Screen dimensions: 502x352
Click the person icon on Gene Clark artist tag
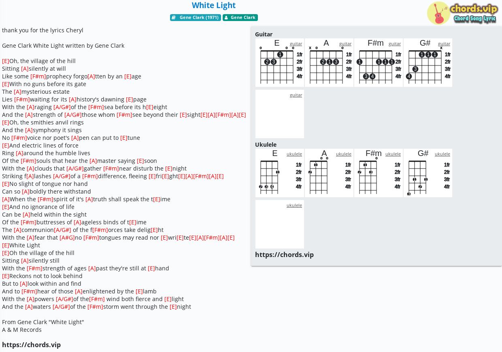pyautogui.click(x=226, y=18)
